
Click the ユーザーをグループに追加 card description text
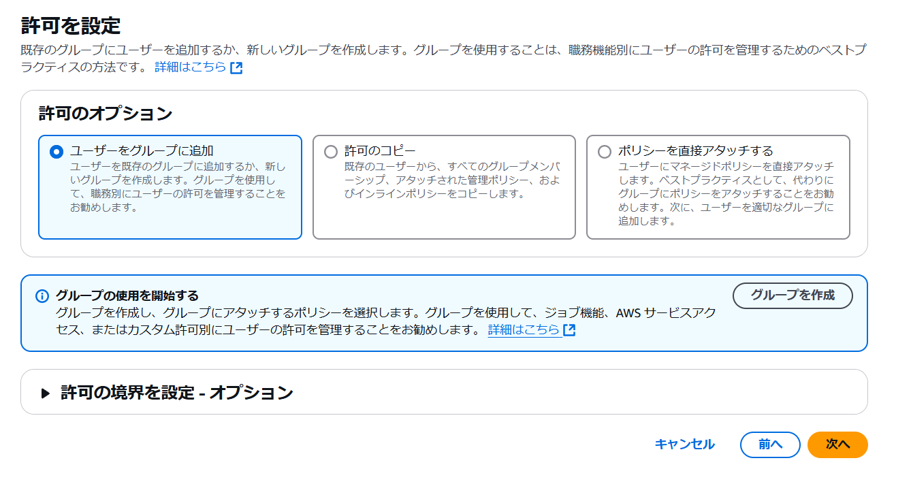[178, 187]
